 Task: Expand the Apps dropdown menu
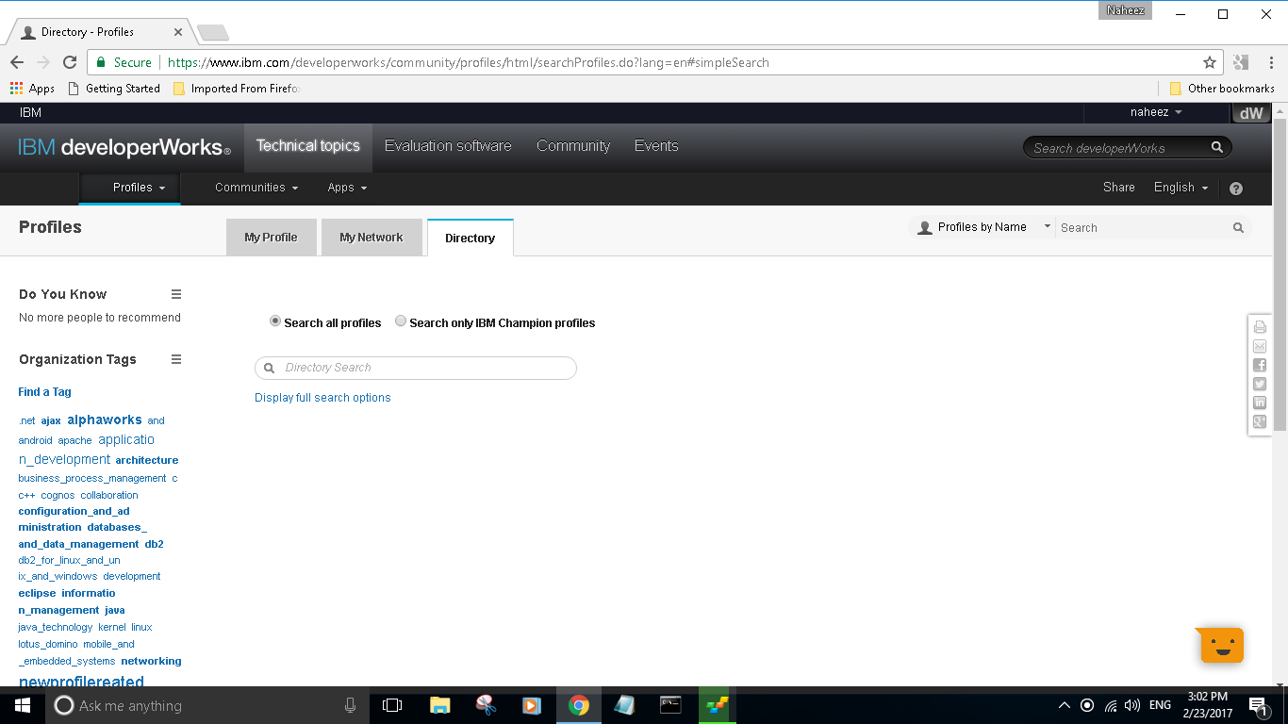point(347,188)
